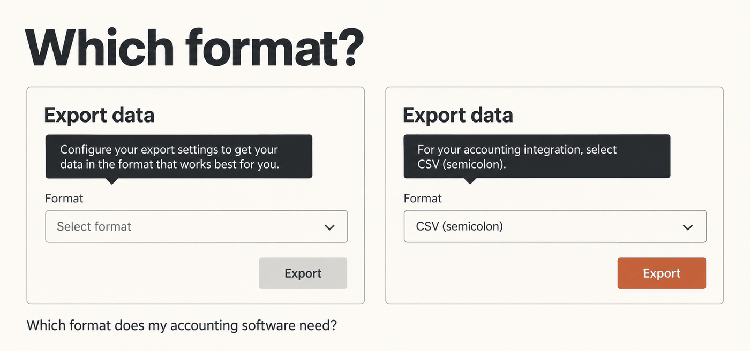Click the 'Configure your export settings' tooltip
The width and height of the screenshot is (750, 351).
(179, 156)
